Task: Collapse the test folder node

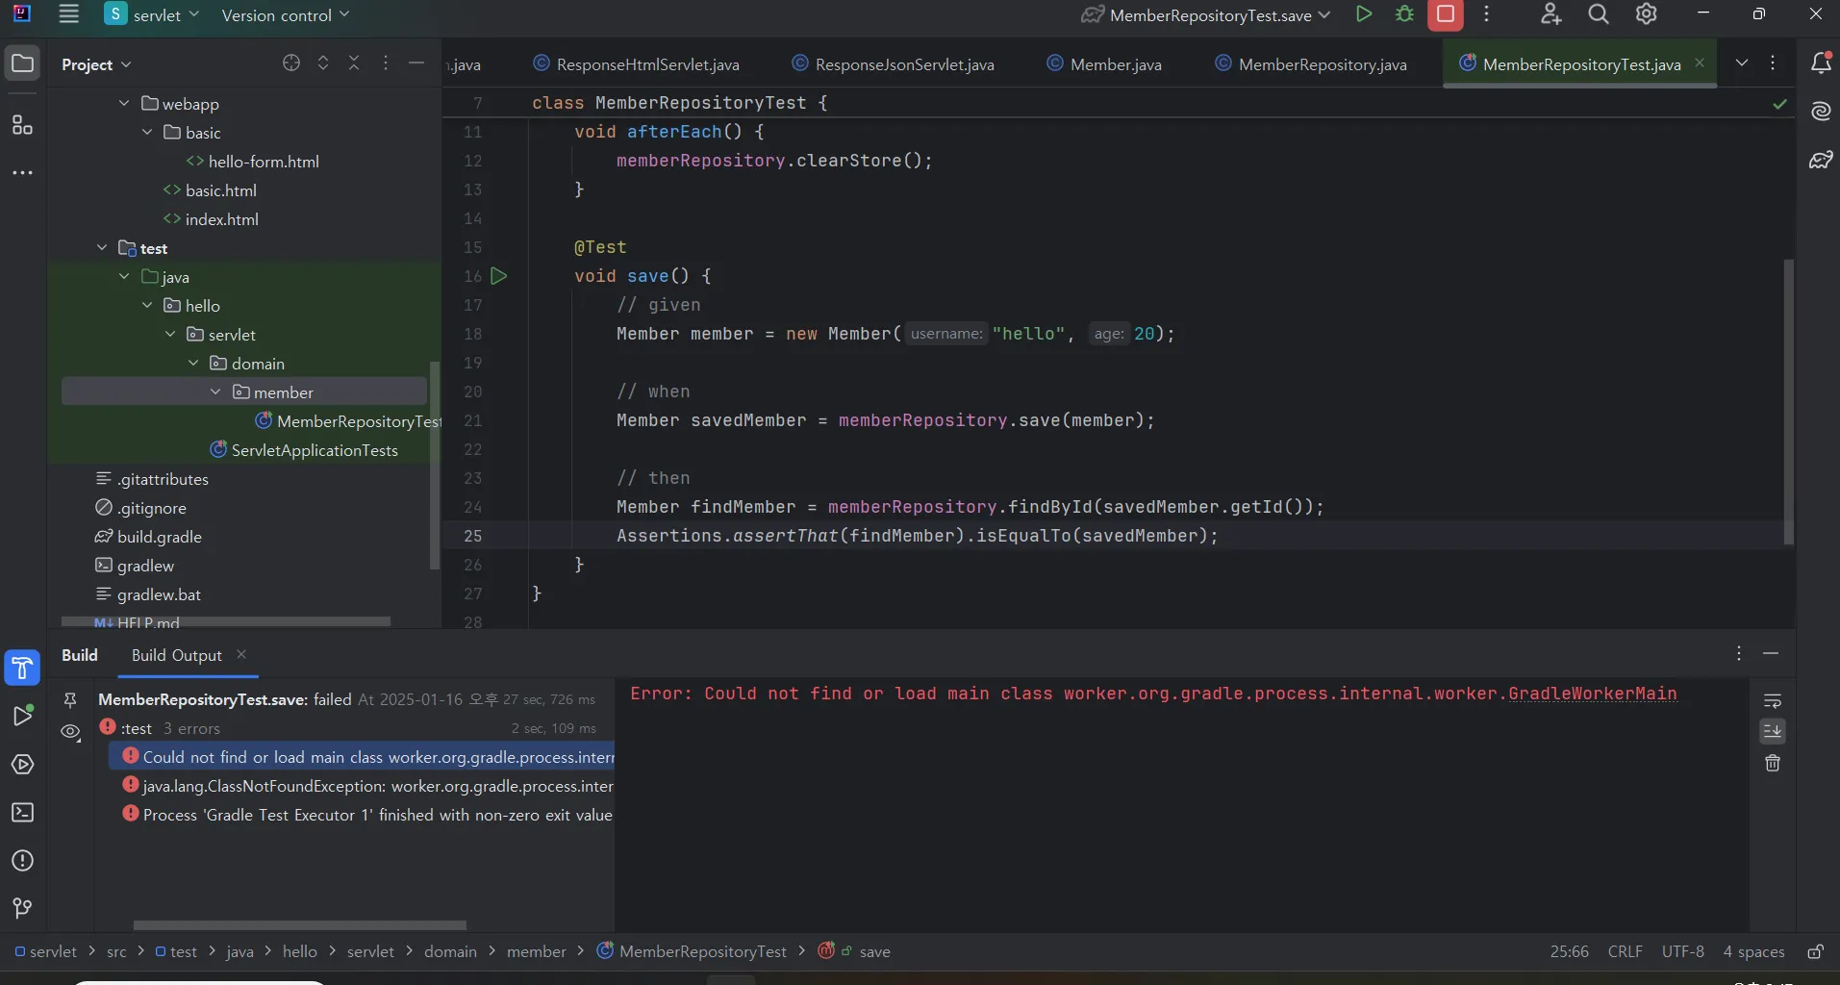Action: 102,247
